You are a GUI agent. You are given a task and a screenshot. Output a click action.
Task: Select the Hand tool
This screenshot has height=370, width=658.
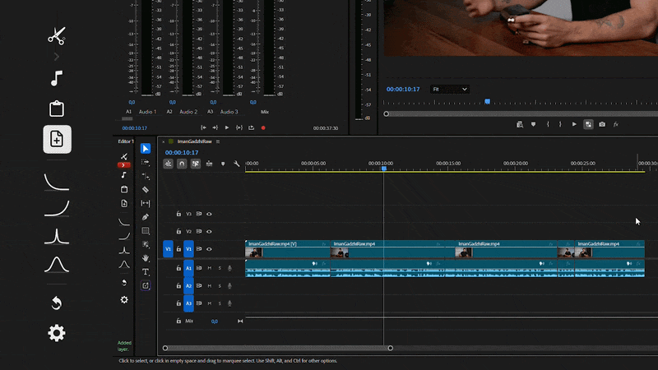click(146, 258)
